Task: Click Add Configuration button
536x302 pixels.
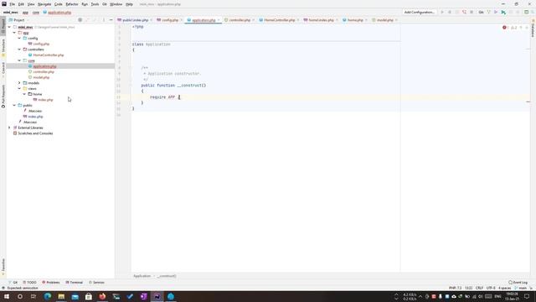Action: [420, 12]
